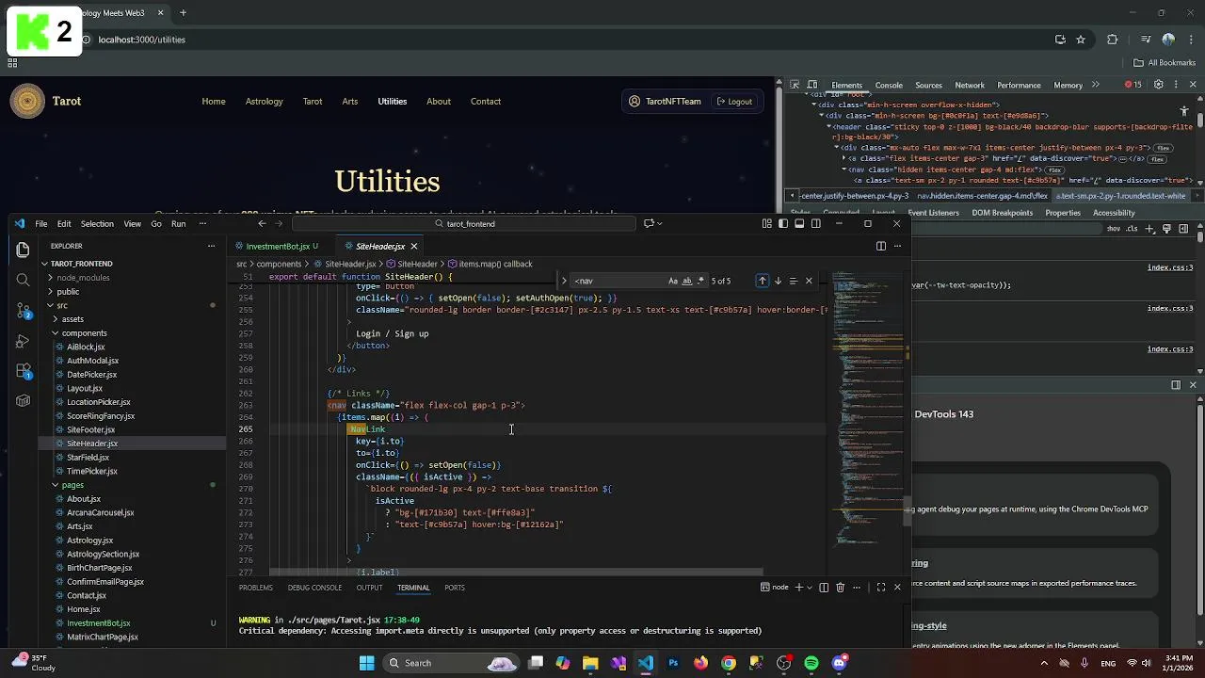The height and width of the screenshot is (678, 1205).
Task: Click the VS Code command center search box
Action: pyautogui.click(x=464, y=224)
